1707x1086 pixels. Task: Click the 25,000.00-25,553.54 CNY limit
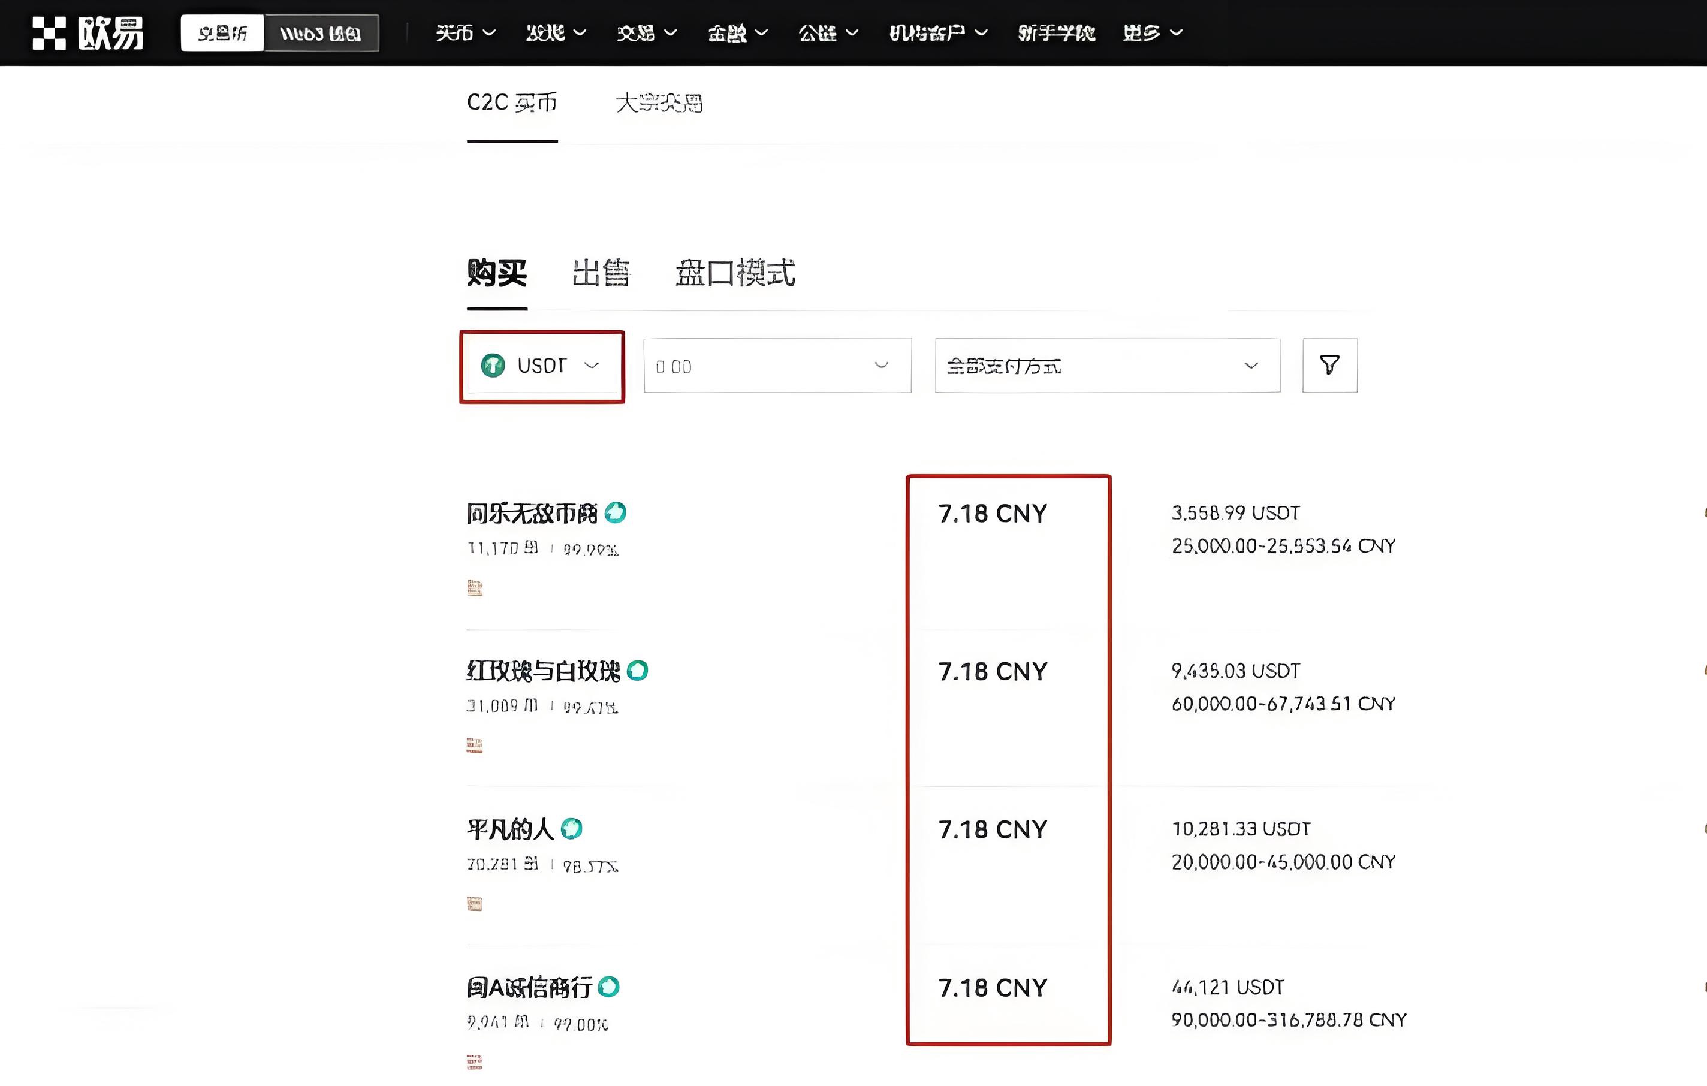pos(1283,546)
